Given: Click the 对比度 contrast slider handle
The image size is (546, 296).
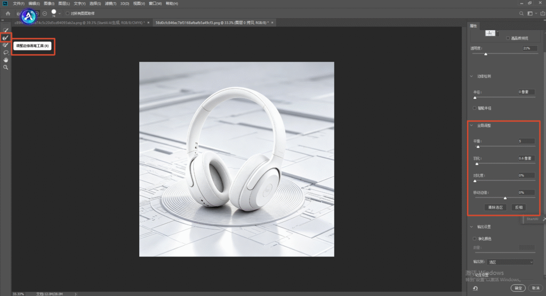Looking at the screenshot, I should click(475, 181).
